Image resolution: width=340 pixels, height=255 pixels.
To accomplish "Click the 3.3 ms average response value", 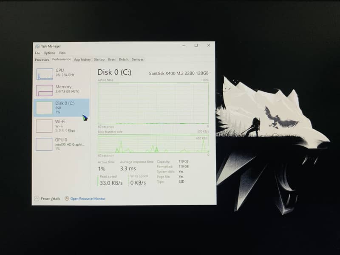I will point(128,168).
